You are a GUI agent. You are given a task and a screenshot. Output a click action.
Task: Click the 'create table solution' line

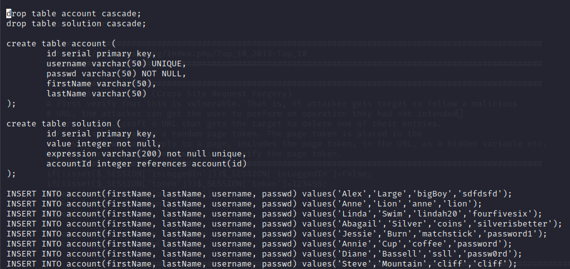[x=64, y=123]
